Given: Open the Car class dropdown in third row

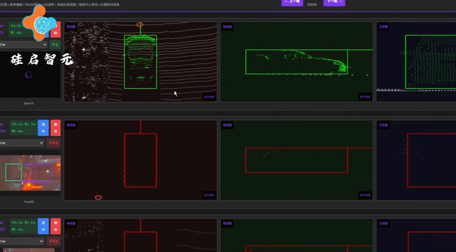Looking at the screenshot, I should tap(22, 241).
